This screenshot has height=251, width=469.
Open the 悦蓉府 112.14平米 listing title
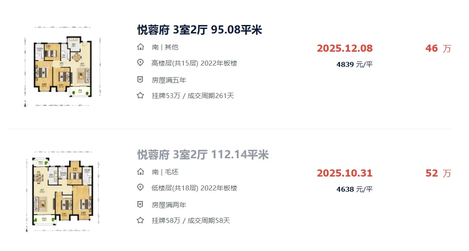point(203,155)
